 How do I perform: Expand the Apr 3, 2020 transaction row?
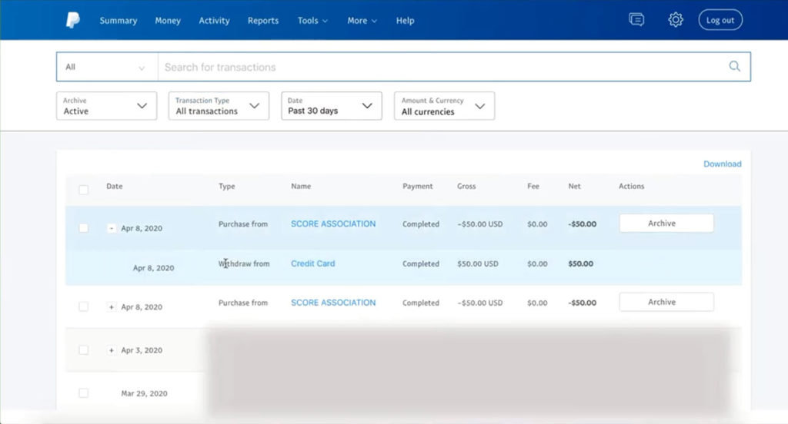(112, 350)
